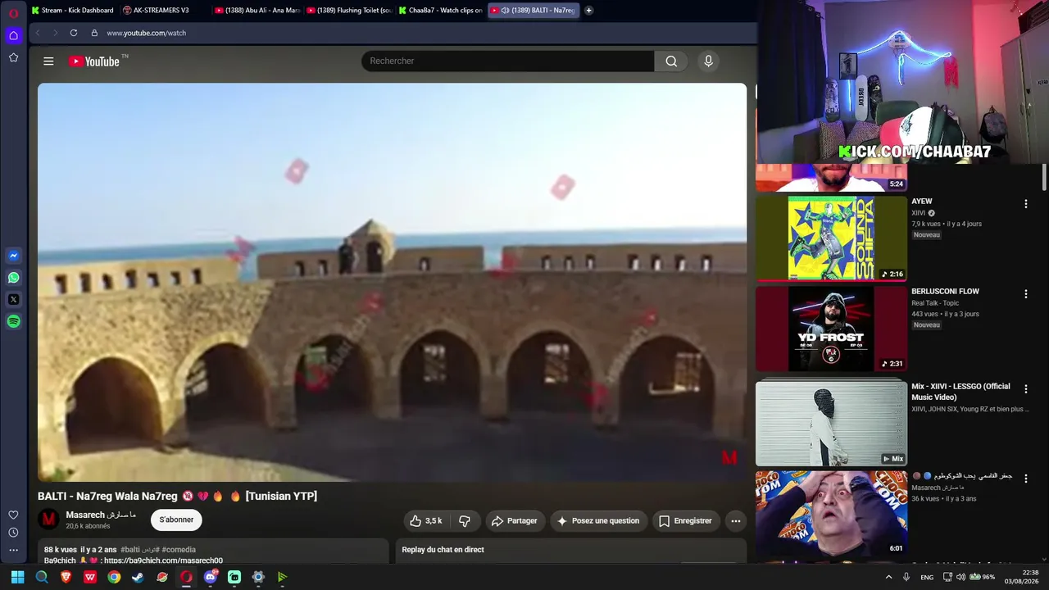Open the heart pinboards icon in sidebar
The width and height of the screenshot is (1049, 590).
pyautogui.click(x=13, y=515)
